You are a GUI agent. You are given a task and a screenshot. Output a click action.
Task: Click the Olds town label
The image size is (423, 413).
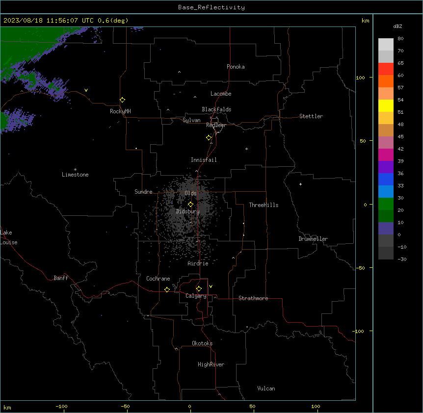pyautogui.click(x=190, y=193)
